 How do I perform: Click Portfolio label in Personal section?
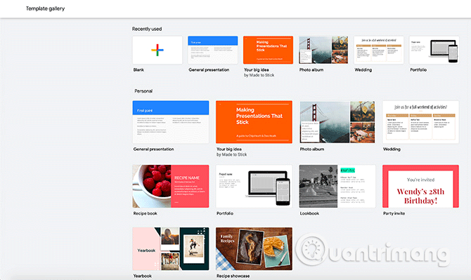tap(225, 213)
